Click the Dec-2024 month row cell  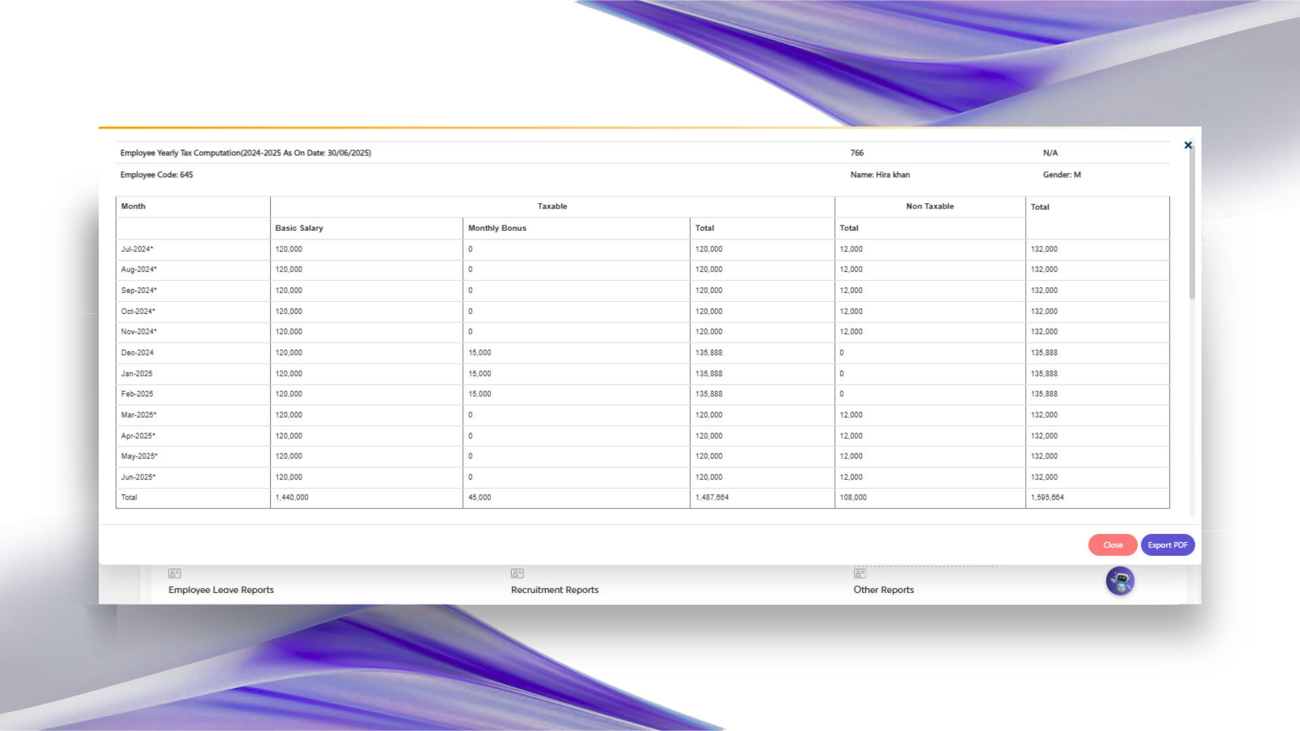coord(137,353)
